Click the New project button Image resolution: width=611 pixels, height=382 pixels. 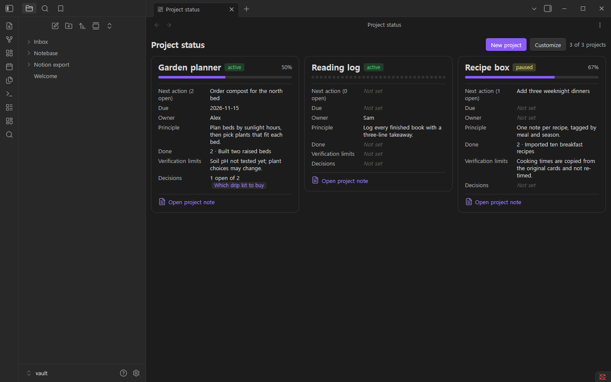(x=506, y=45)
